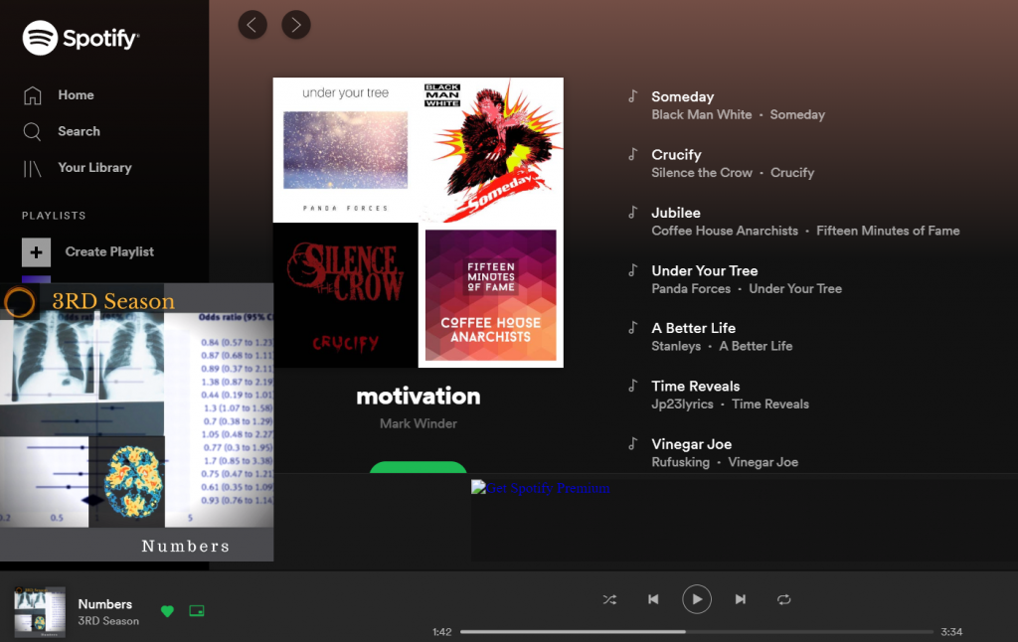This screenshot has width=1018, height=642.
Task: Click the Create Playlist label
Action: 109,251
